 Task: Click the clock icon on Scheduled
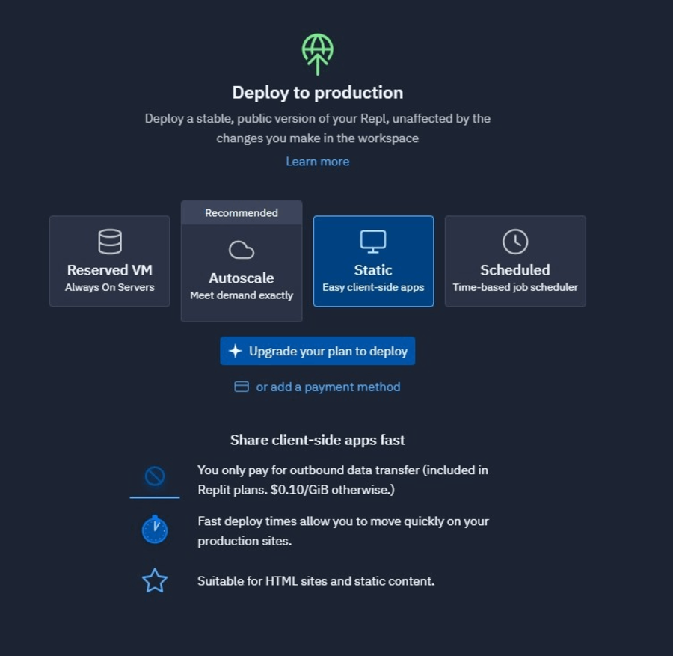[515, 242]
